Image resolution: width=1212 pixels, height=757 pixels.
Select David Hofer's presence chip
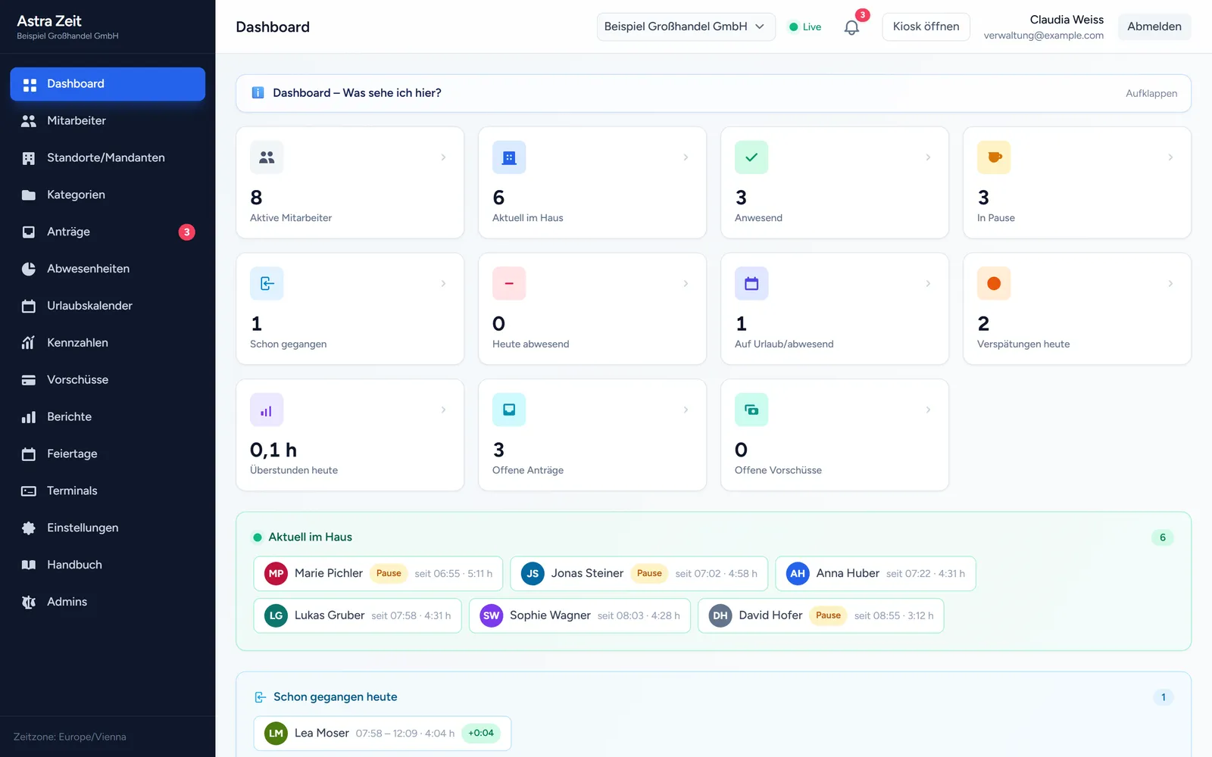coord(820,616)
